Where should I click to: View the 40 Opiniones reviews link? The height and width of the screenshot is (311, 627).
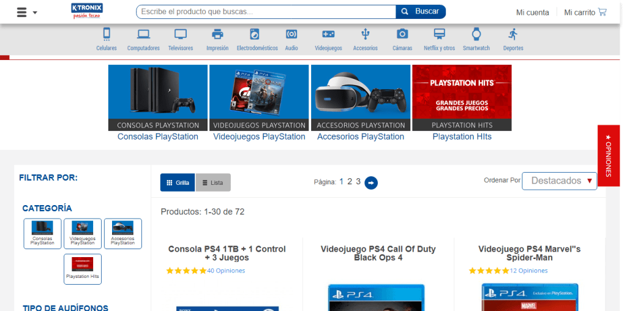(226, 271)
